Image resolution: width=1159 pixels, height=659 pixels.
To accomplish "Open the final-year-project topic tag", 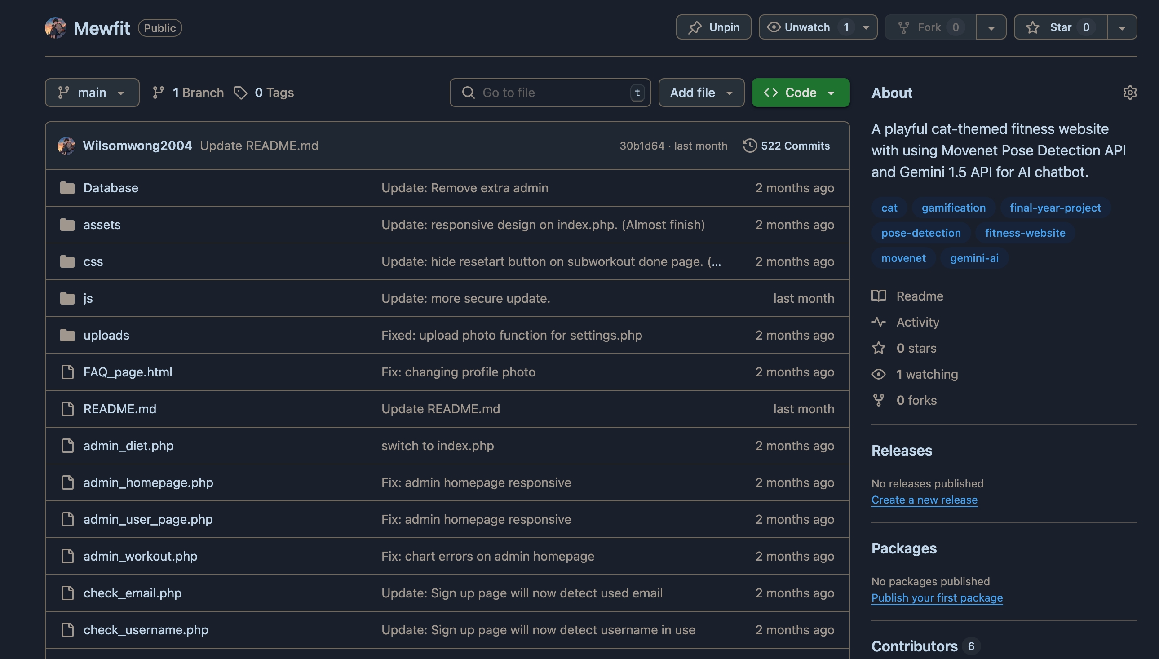I will click(1055, 208).
